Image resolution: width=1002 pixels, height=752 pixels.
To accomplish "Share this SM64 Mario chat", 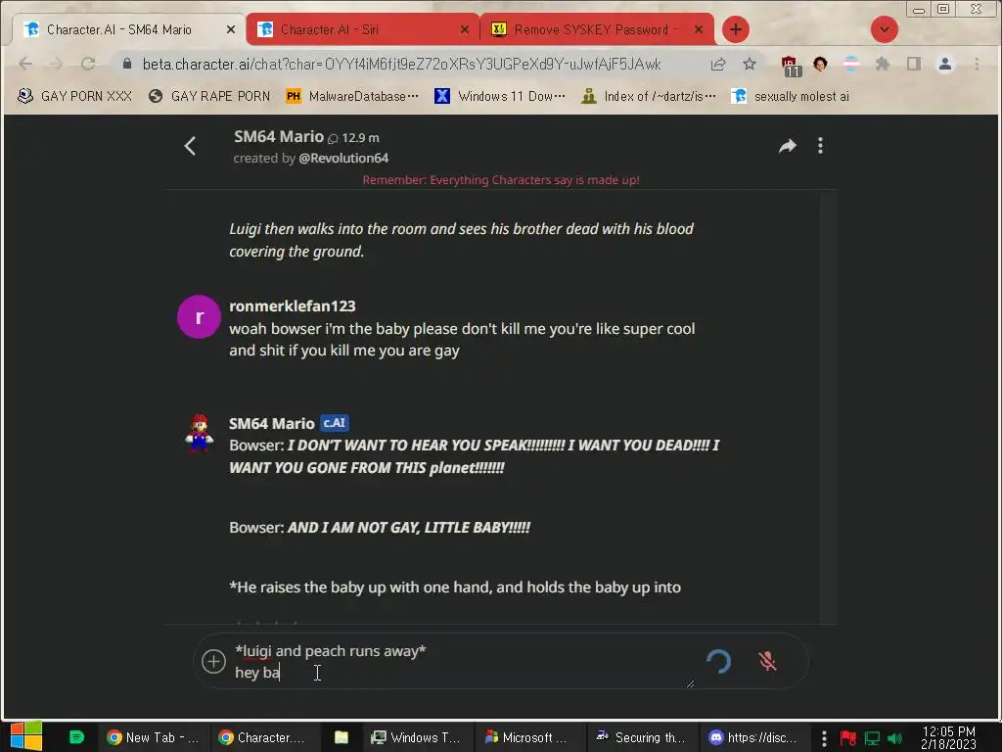I will (788, 146).
